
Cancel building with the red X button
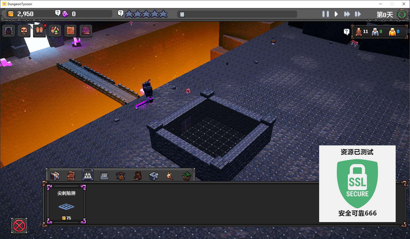coord(19,226)
